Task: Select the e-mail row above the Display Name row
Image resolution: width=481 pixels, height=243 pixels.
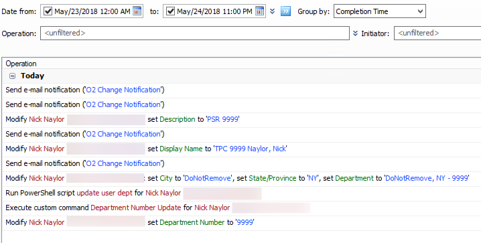Action: 241,134
